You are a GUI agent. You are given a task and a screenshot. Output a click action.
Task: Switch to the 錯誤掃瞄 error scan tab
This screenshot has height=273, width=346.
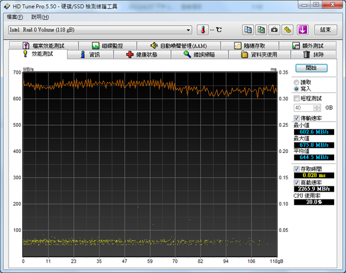click(x=202, y=55)
